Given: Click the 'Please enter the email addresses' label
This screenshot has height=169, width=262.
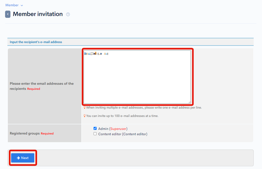Looking at the screenshot, I should click(x=41, y=86).
